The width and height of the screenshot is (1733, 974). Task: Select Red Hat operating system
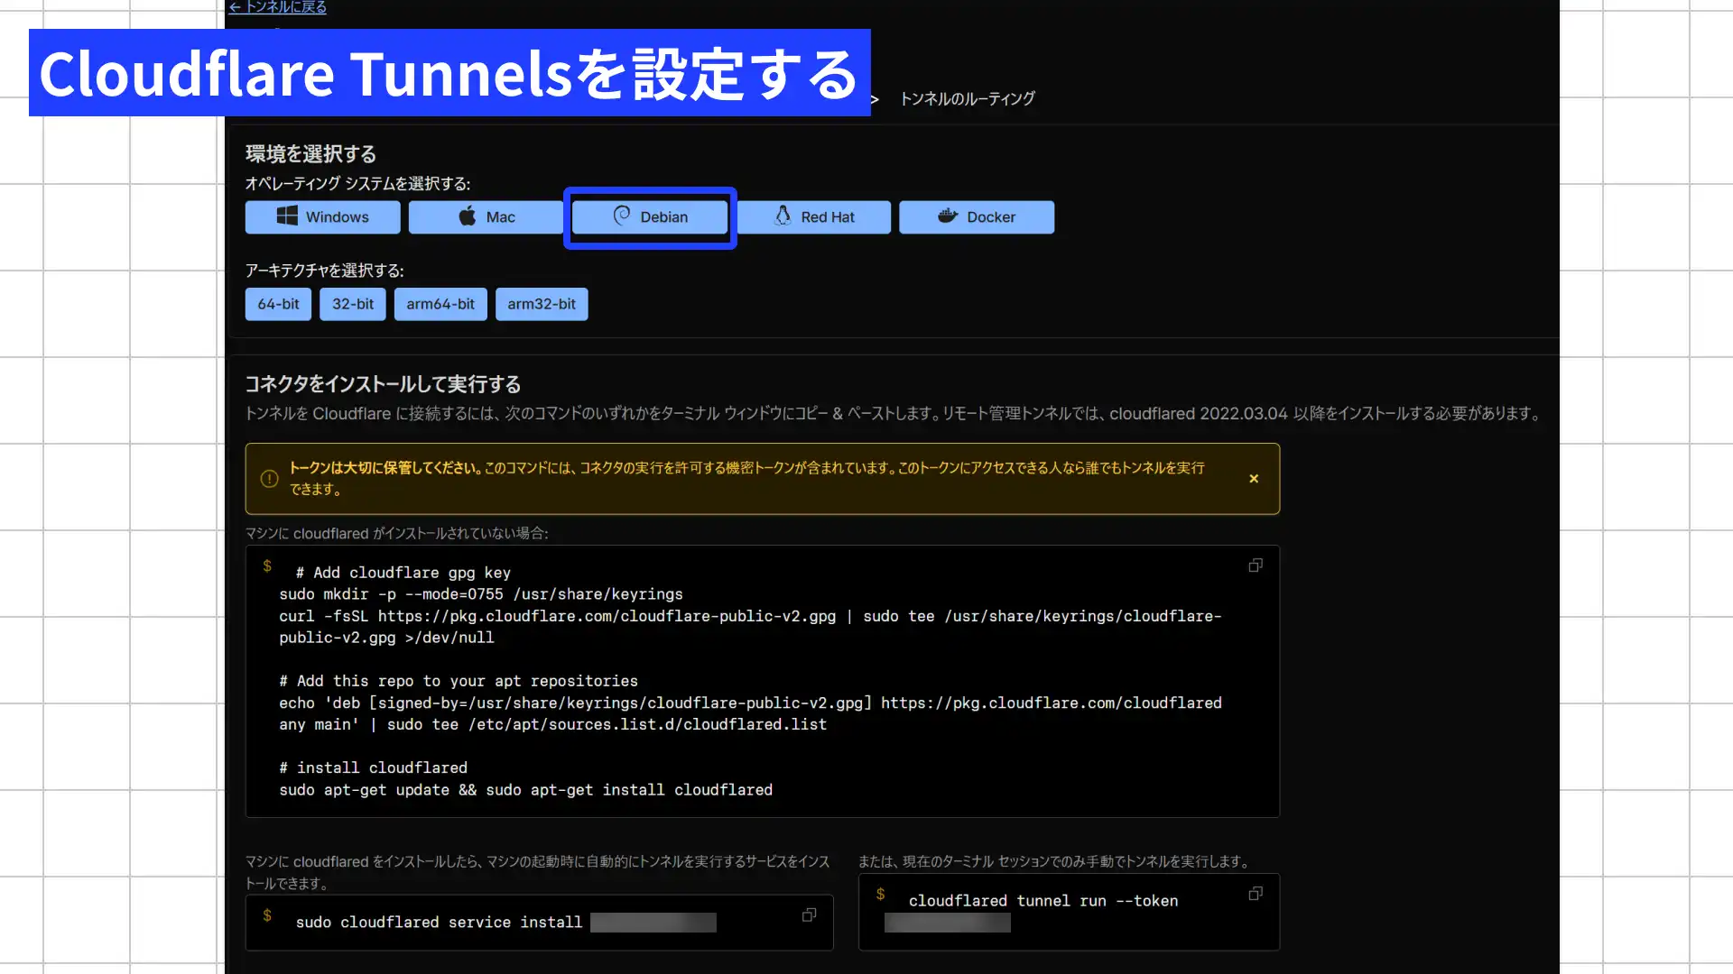point(814,217)
